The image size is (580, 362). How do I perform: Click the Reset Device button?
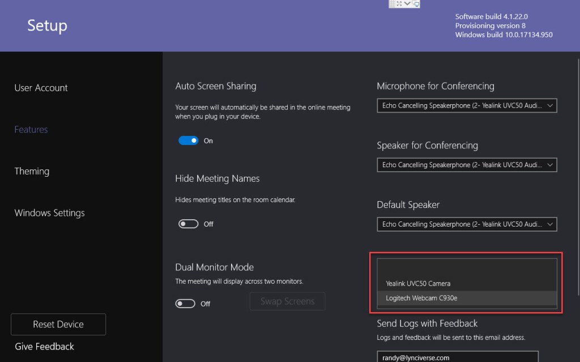(x=58, y=324)
